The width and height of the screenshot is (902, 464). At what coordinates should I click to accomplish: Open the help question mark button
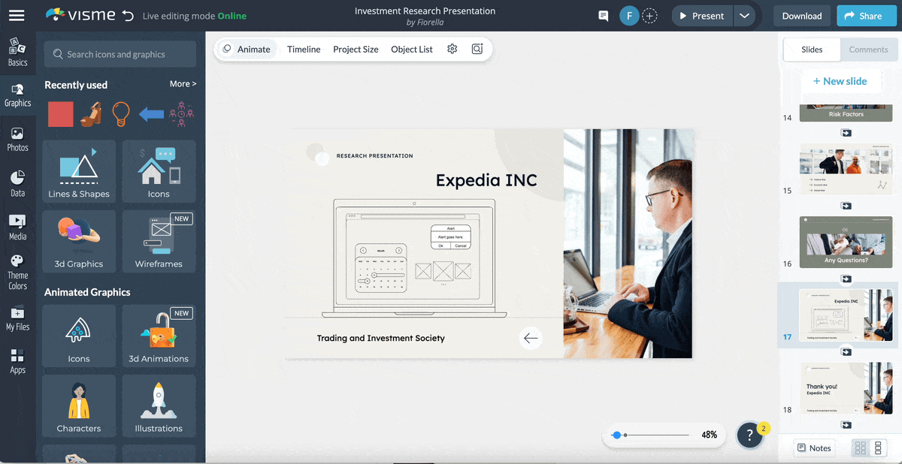coord(749,435)
